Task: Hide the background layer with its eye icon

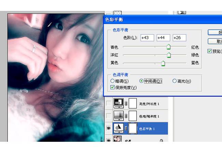Action: click(109, 140)
